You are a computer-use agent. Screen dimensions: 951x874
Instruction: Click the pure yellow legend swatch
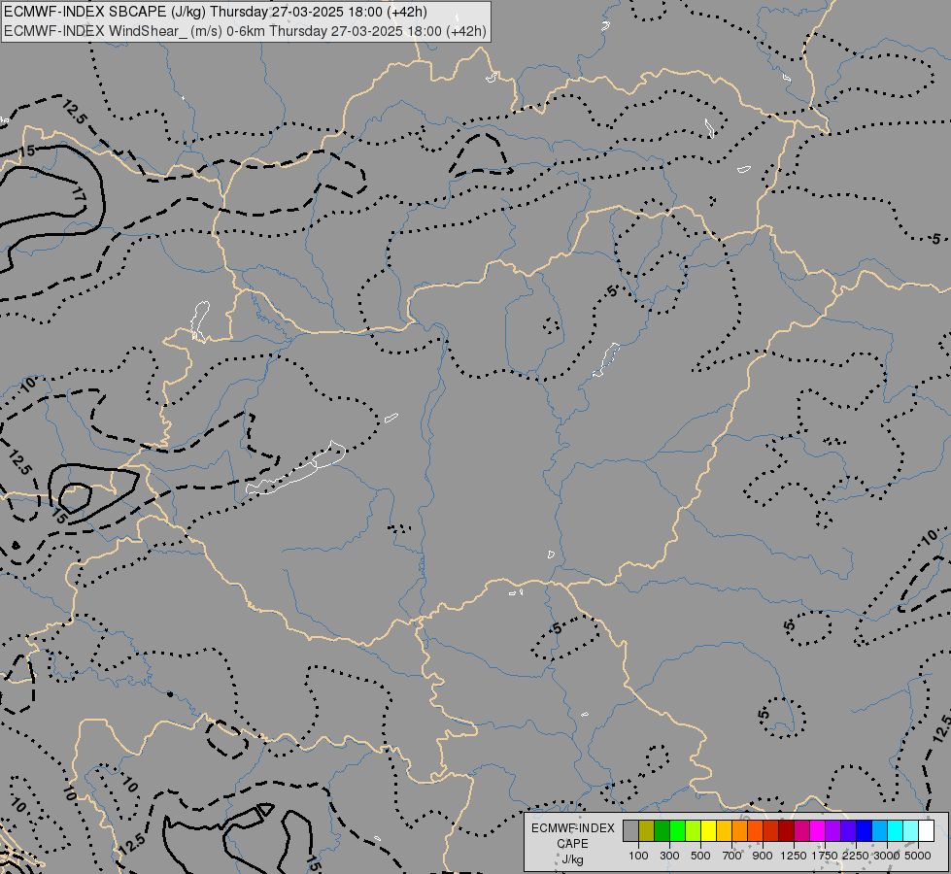tap(709, 831)
